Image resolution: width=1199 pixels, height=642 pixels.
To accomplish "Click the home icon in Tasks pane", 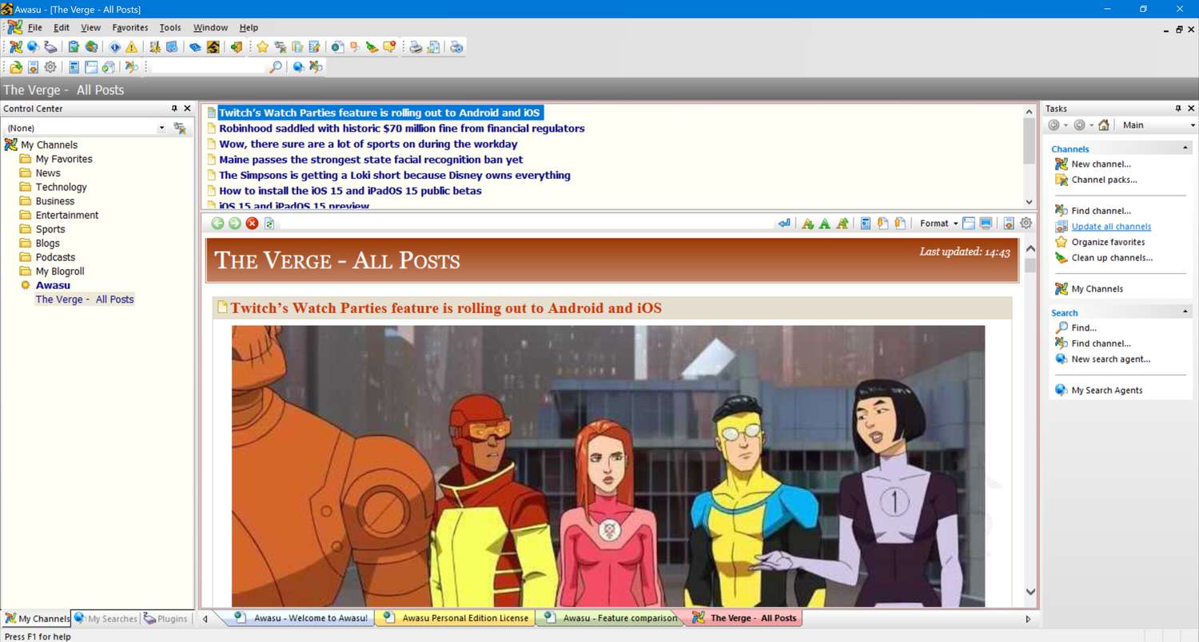I will (x=1104, y=125).
